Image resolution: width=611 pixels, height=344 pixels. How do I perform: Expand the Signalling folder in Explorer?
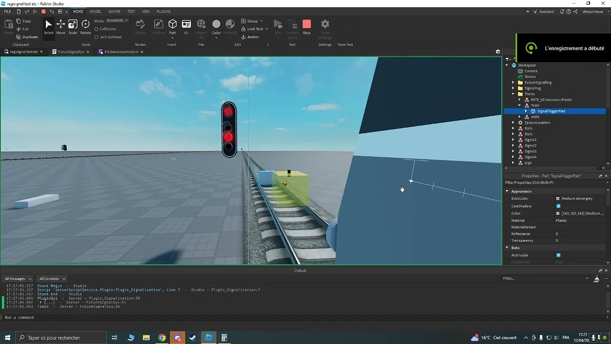(513, 88)
